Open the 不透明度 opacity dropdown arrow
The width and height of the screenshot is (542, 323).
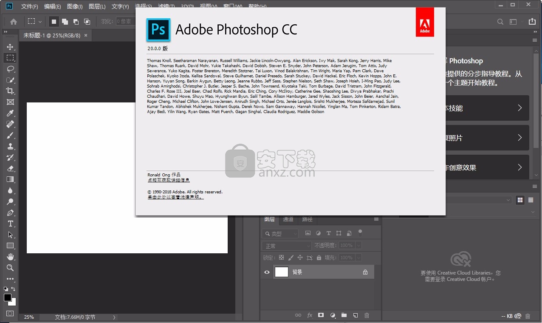coord(359,245)
